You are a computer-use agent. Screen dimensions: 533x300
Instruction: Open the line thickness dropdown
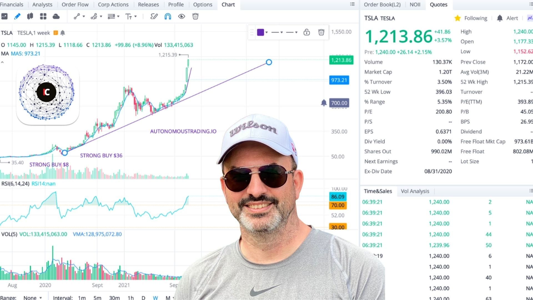[x=277, y=32]
